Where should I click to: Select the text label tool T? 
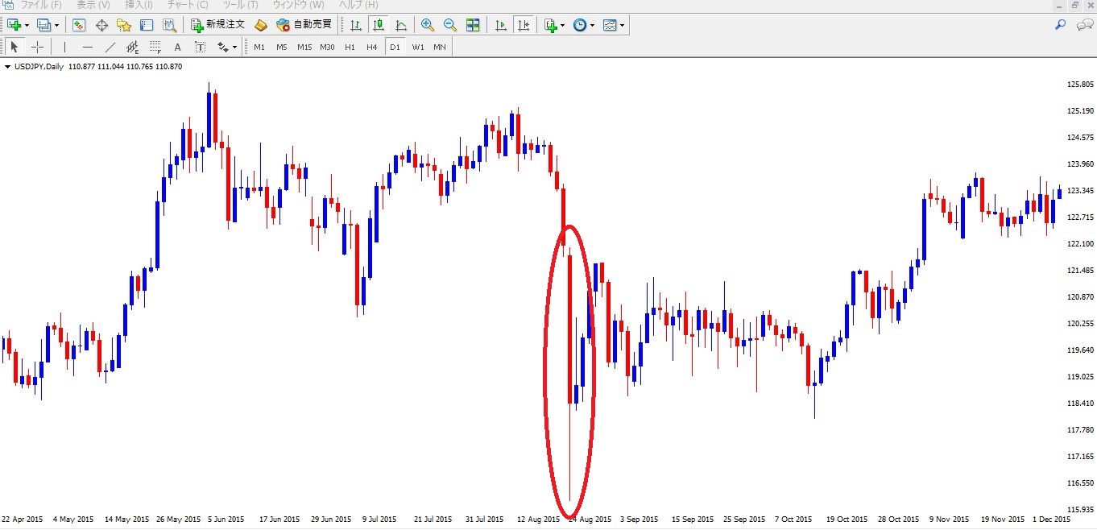coord(201,47)
